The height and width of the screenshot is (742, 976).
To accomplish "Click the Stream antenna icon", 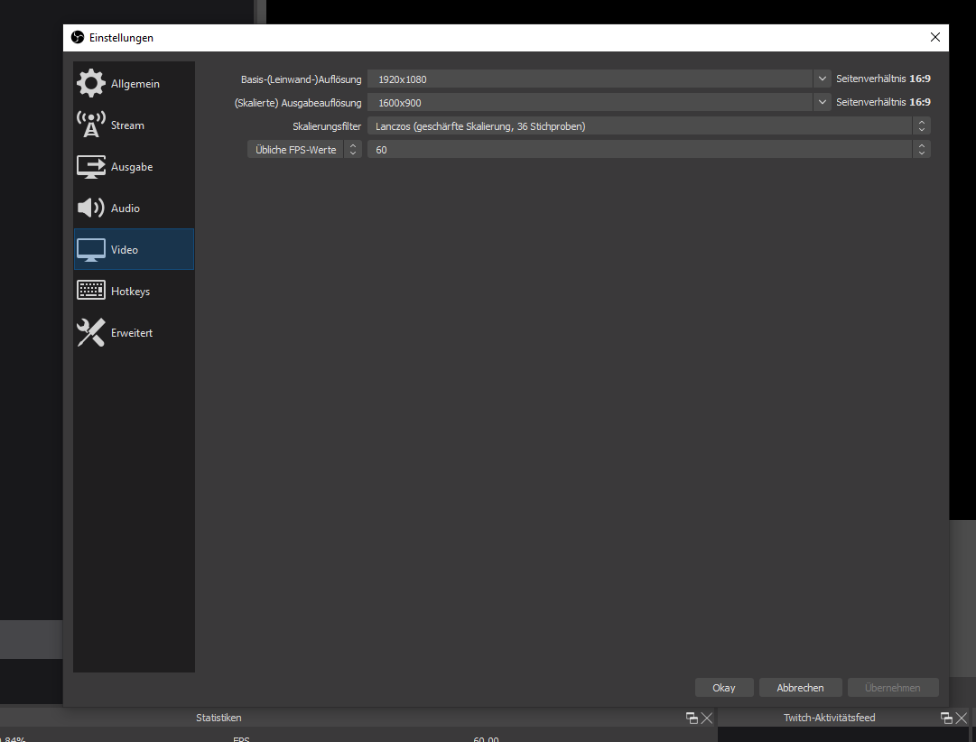I will (90, 125).
